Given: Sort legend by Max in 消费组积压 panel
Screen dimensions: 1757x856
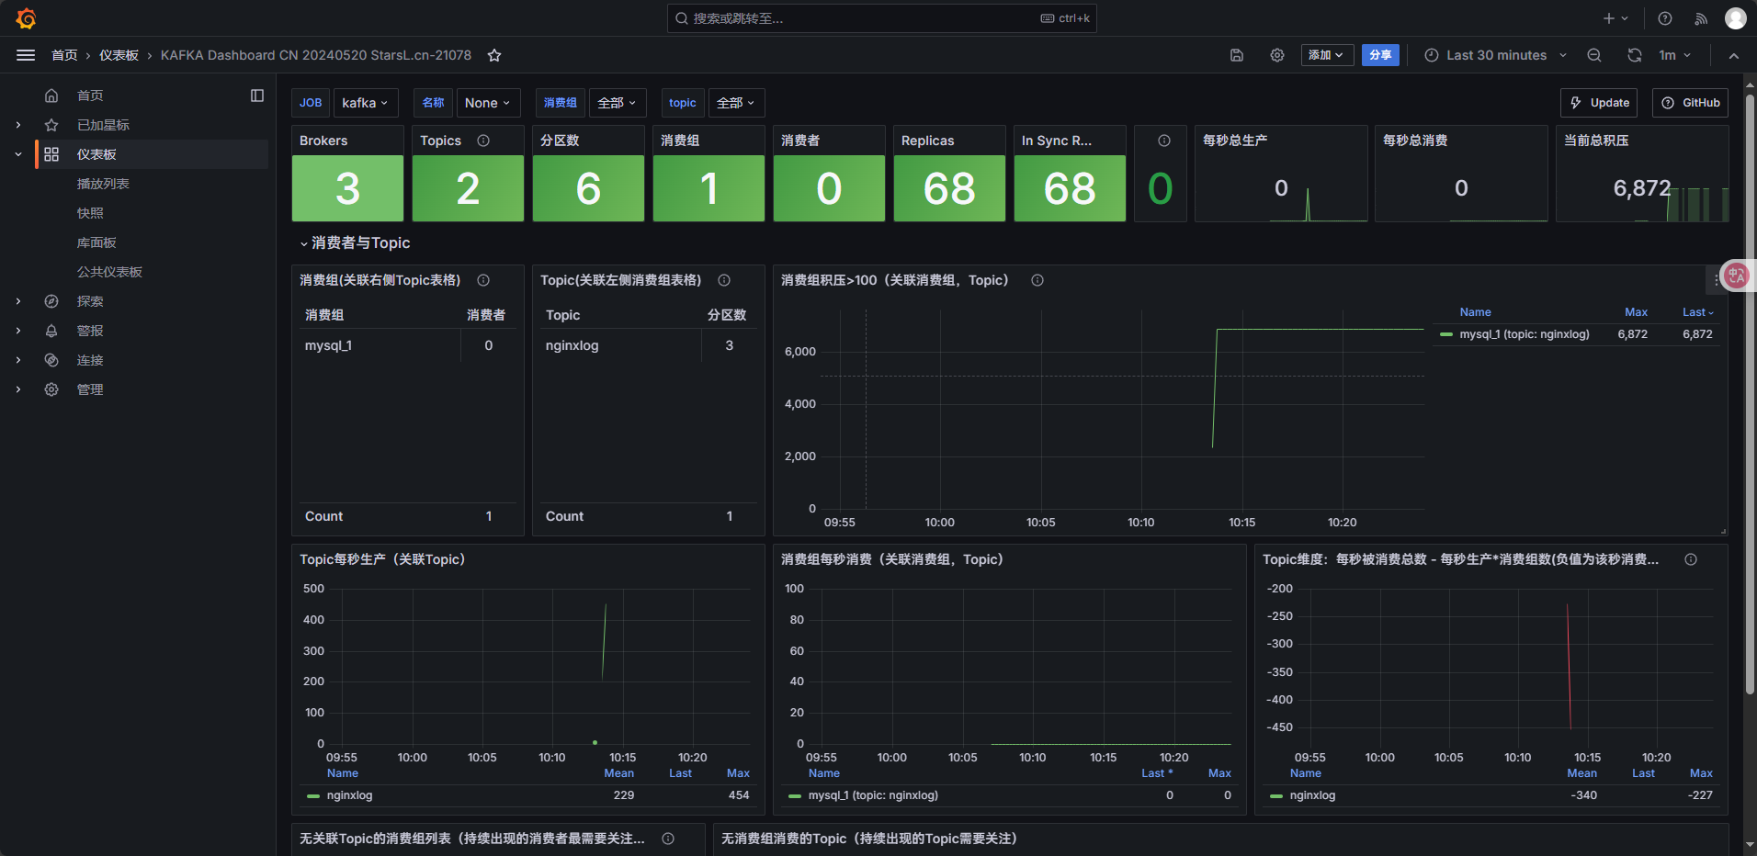Looking at the screenshot, I should pyautogui.click(x=1636, y=312).
